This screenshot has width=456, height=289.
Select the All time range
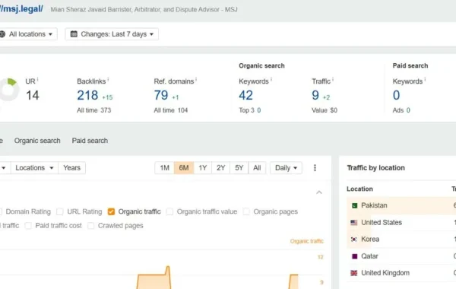257,168
